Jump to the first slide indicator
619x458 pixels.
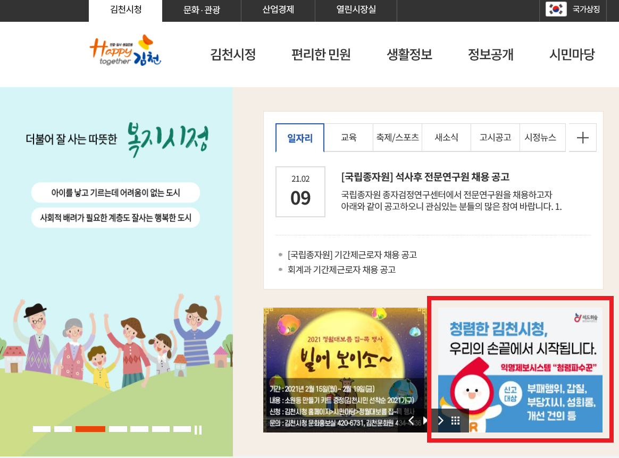[41, 429]
